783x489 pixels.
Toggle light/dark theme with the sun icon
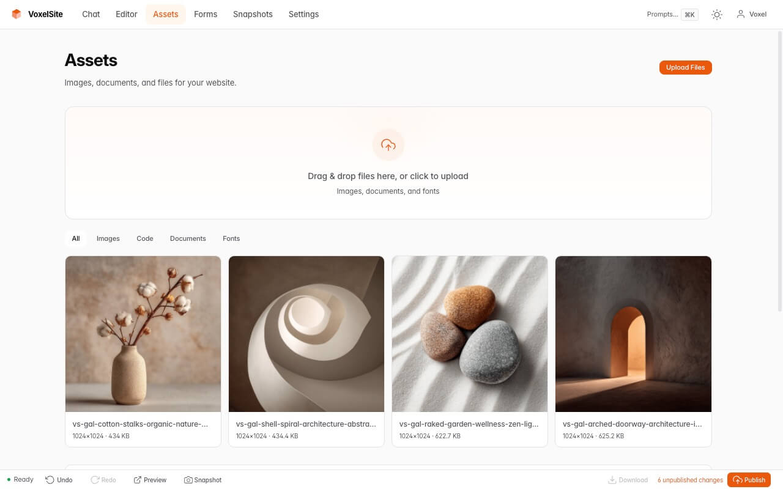pos(716,14)
